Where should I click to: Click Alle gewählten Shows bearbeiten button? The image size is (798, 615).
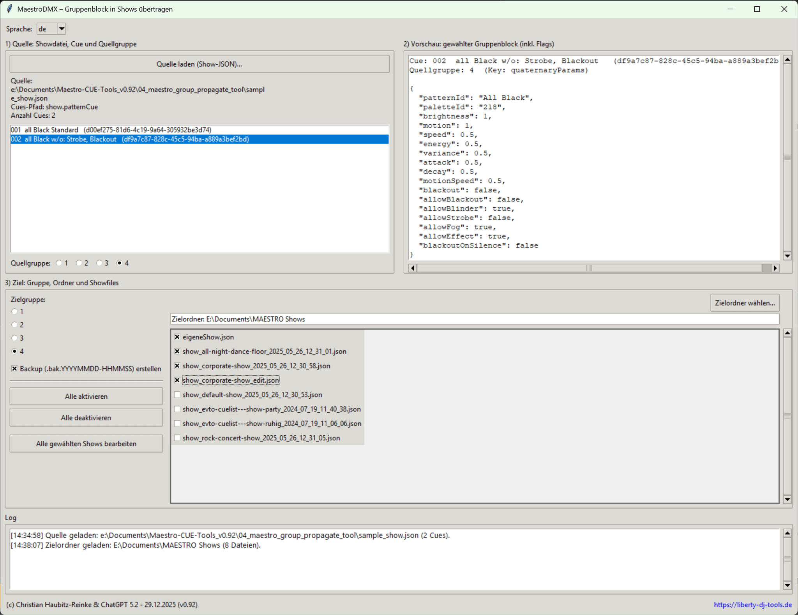tap(86, 444)
